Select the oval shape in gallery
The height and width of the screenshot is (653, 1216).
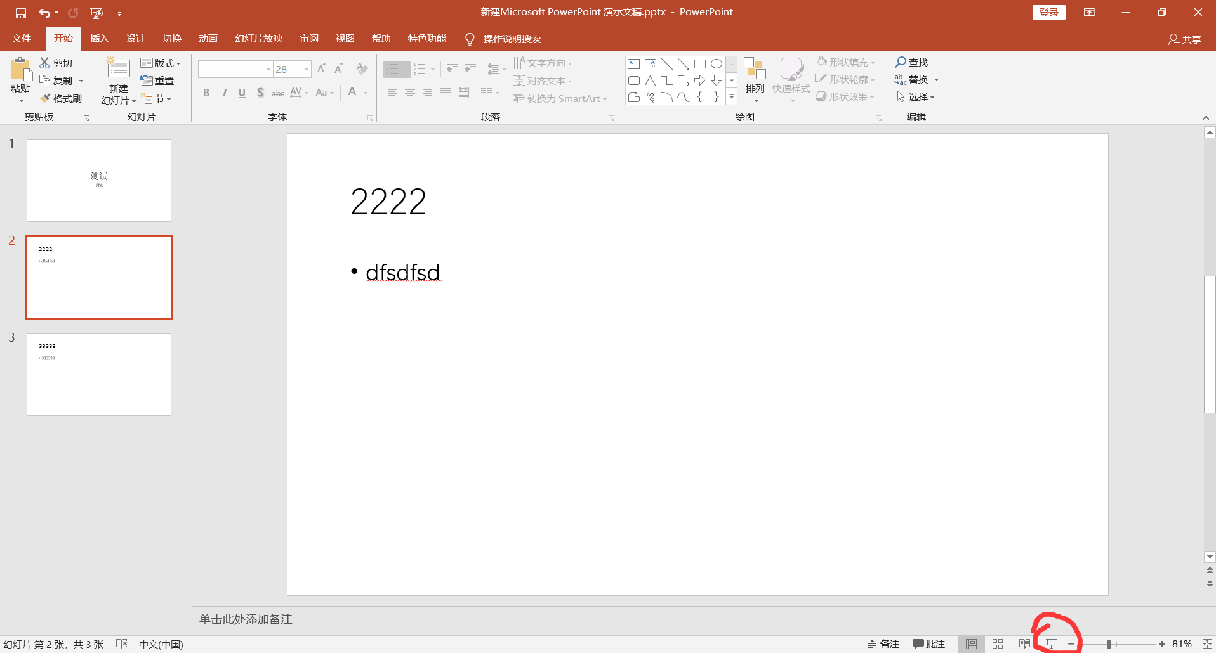(717, 64)
